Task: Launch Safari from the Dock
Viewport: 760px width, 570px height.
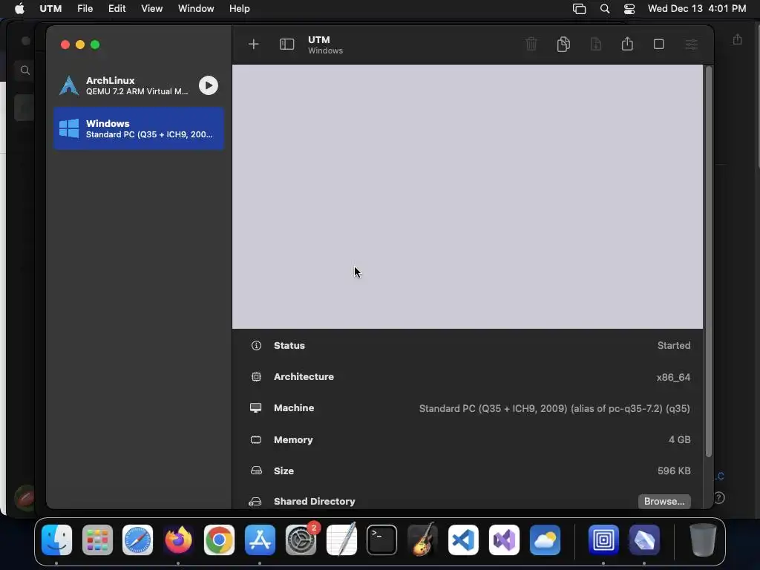Action: click(x=137, y=540)
